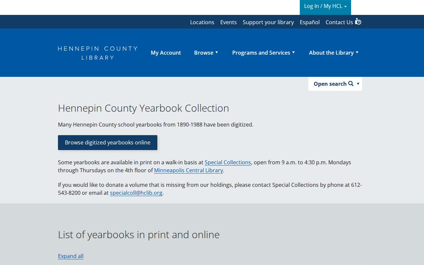Open the Hennepin County Library logo homepage

pyautogui.click(x=97, y=53)
